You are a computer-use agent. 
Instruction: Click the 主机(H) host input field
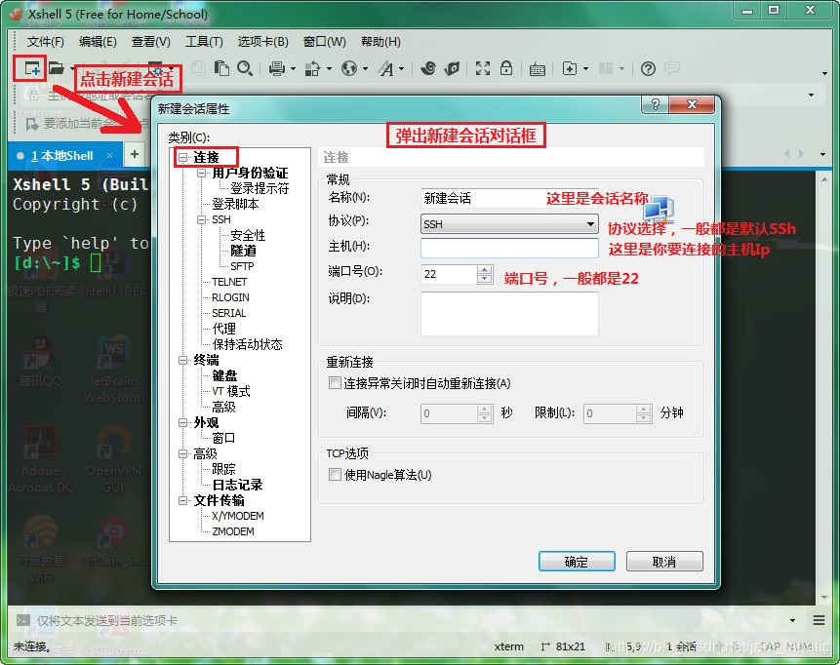[x=509, y=248]
